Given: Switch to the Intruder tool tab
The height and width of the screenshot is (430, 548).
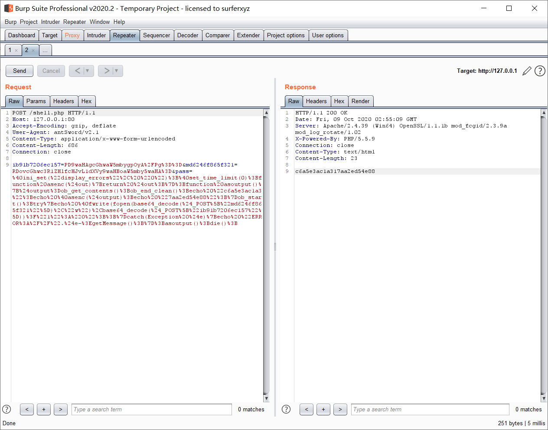Looking at the screenshot, I should [x=96, y=36].
